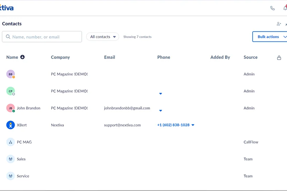287x191 pixels.
Task: Click the Sales team icon
Action: pos(10,159)
